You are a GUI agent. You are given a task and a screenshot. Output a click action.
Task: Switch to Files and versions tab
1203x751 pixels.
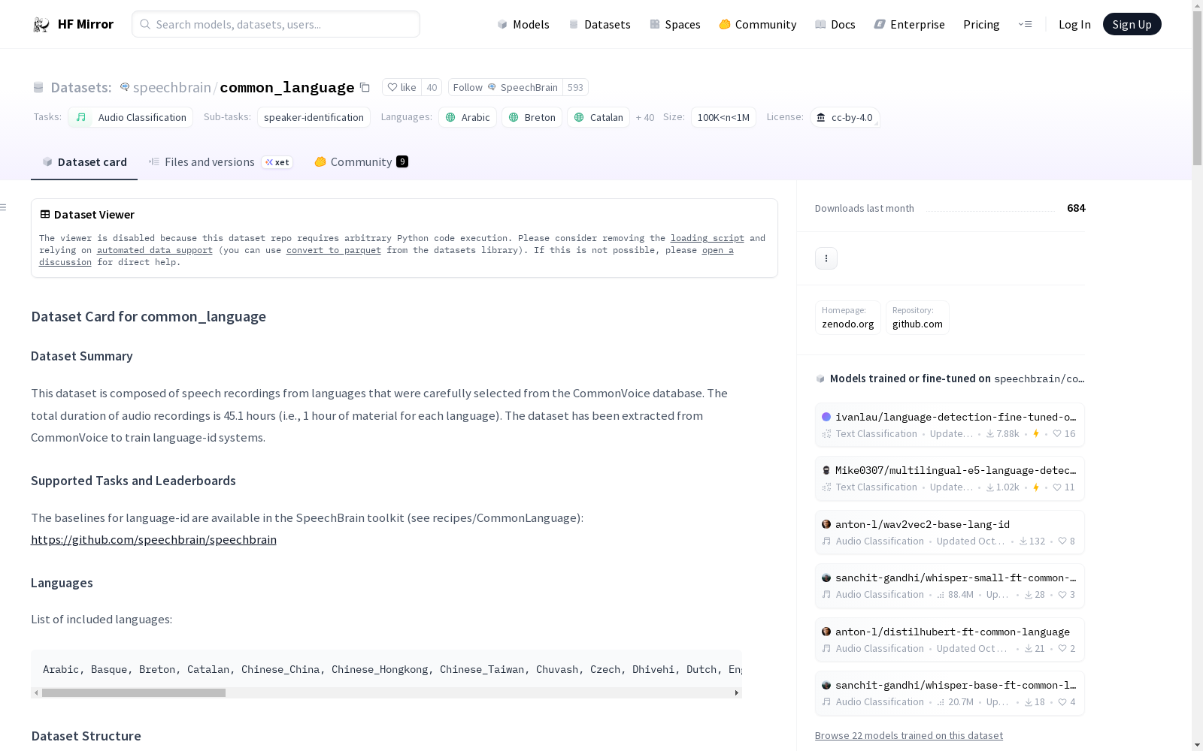[220, 162]
